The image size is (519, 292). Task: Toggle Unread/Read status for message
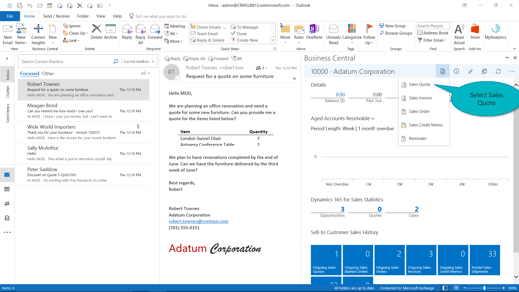pos(333,34)
